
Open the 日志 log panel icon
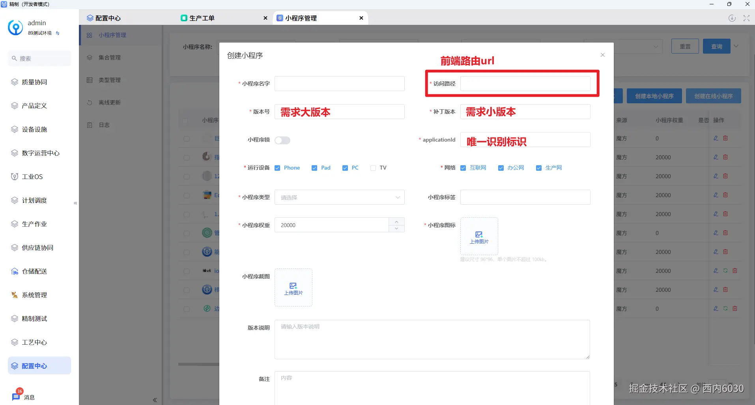pos(90,125)
